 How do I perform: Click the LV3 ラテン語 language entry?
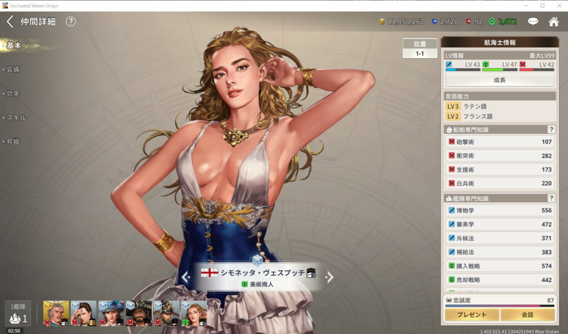(466, 107)
